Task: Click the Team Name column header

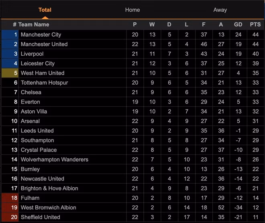Action: (34, 24)
